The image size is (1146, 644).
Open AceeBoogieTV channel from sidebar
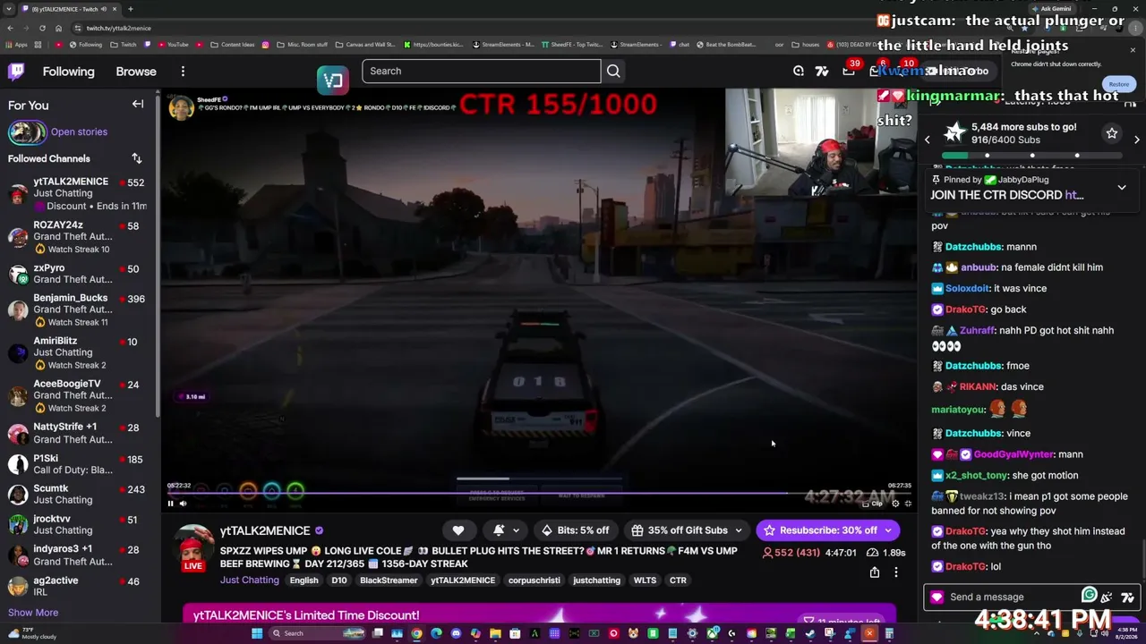[x=79, y=395]
